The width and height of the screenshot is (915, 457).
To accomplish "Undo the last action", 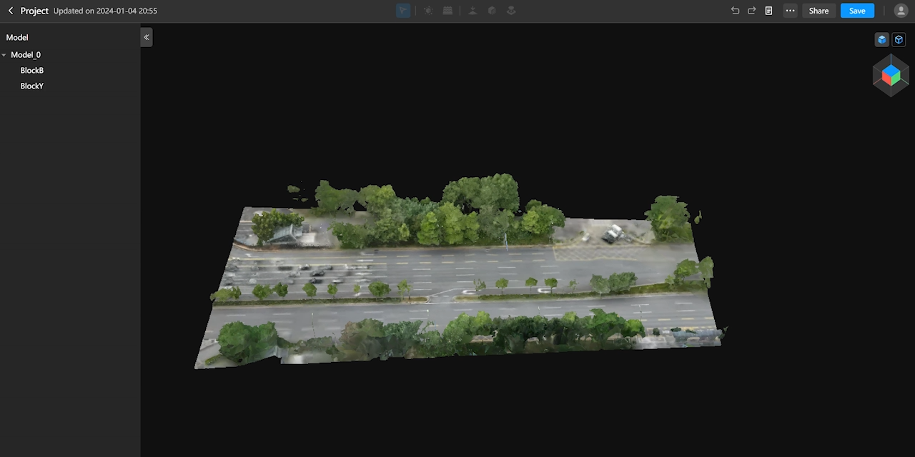I will coord(735,11).
